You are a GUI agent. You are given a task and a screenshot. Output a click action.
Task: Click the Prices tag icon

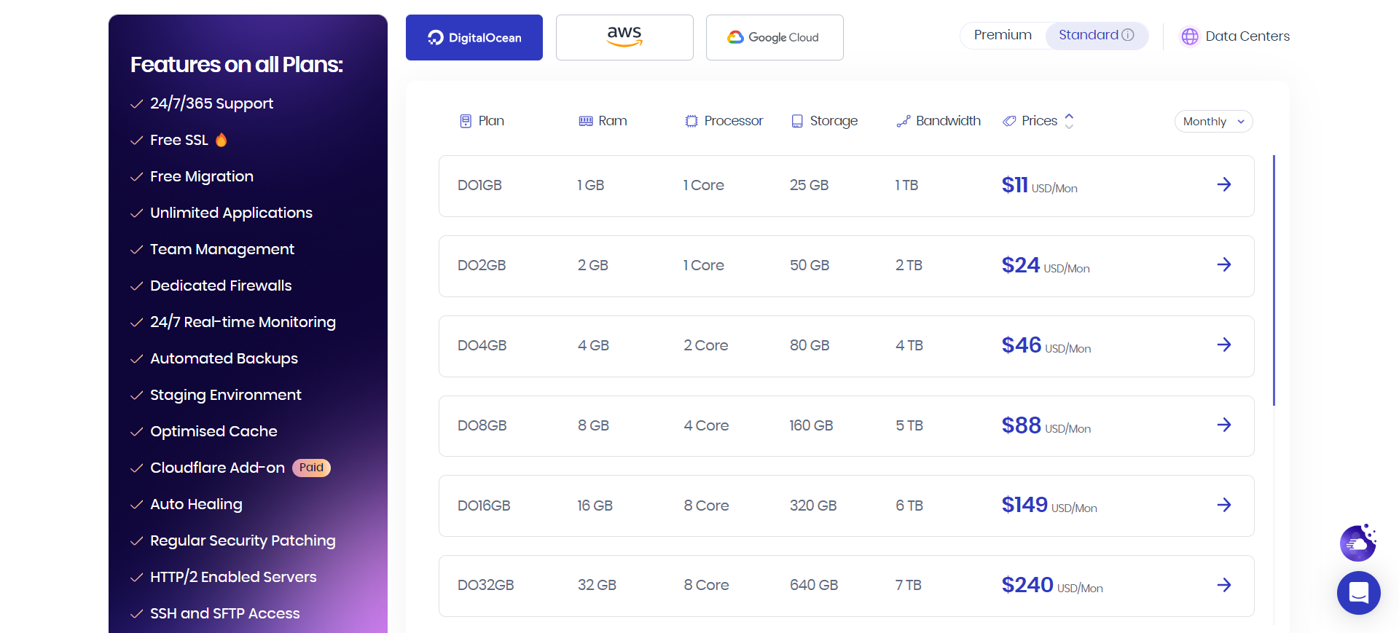point(1009,121)
